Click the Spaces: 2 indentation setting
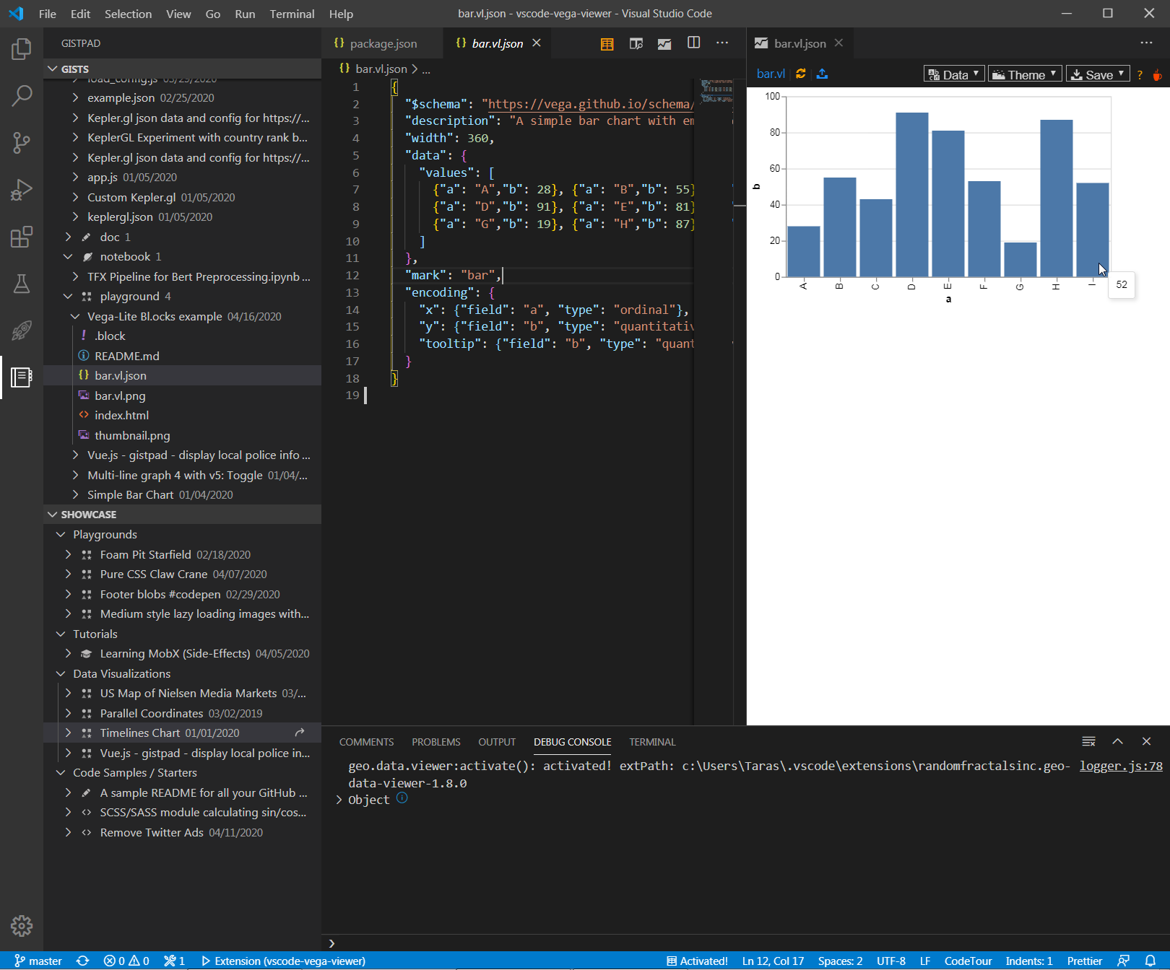Image resolution: width=1170 pixels, height=970 pixels. click(840, 961)
